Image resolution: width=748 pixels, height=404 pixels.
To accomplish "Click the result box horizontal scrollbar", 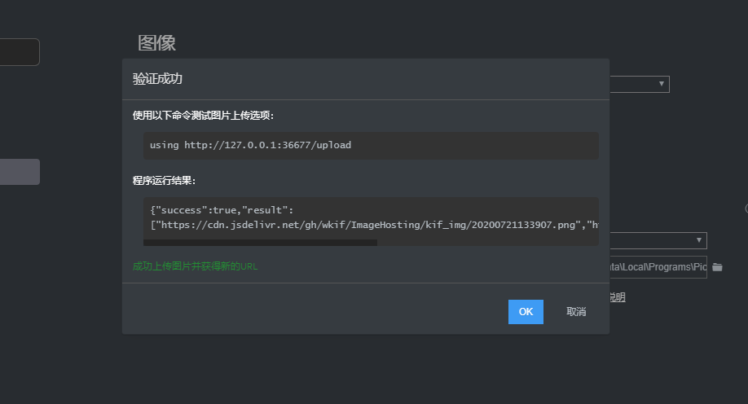I will pyautogui.click(x=260, y=242).
